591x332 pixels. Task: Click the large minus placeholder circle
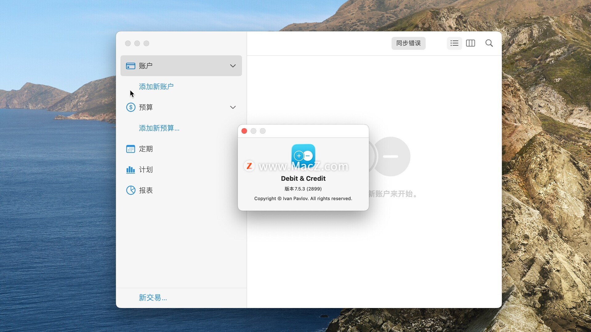[x=391, y=156]
